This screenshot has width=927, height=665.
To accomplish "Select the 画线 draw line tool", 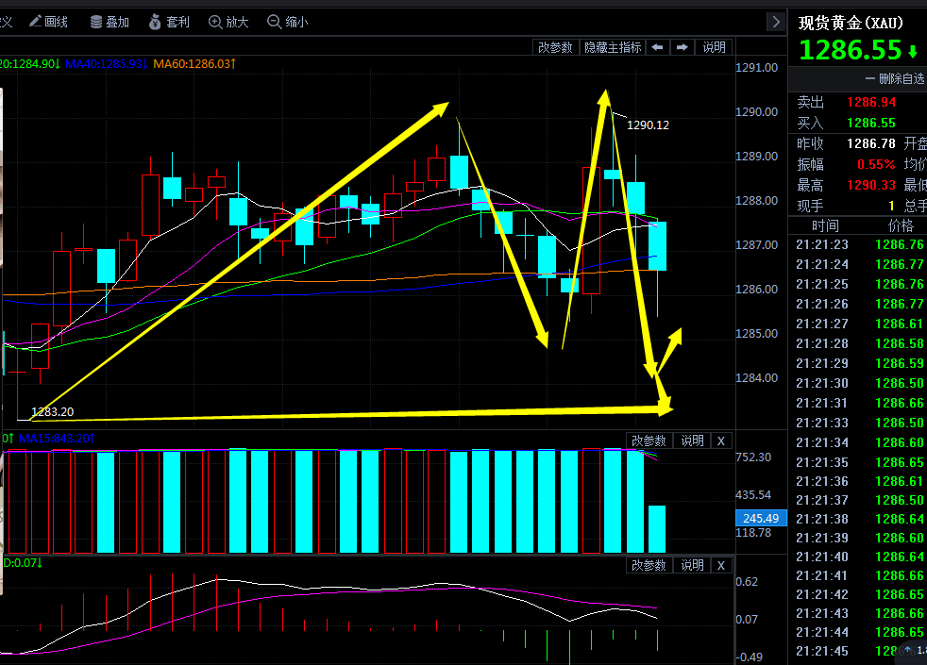I will click(x=49, y=21).
